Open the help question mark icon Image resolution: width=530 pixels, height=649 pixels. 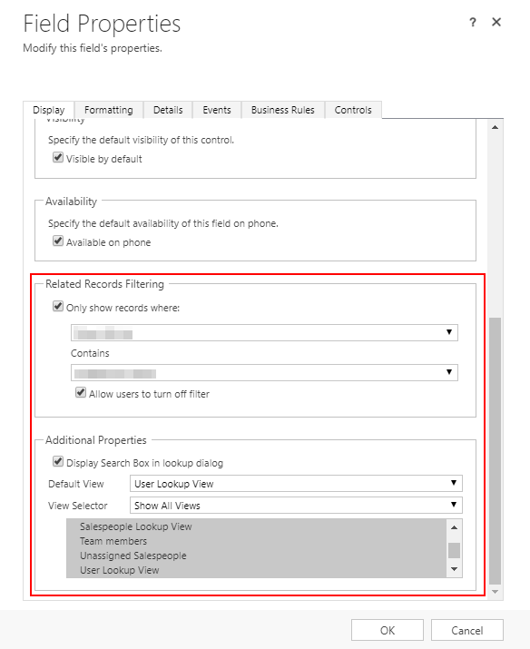[x=473, y=23]
